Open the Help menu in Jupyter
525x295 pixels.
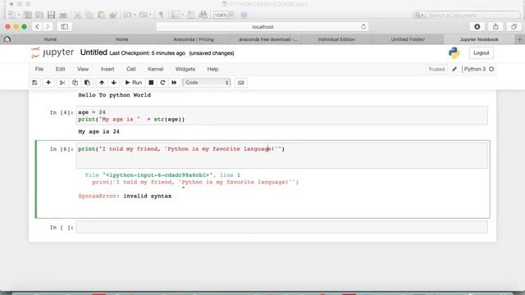tap(212, 69)
